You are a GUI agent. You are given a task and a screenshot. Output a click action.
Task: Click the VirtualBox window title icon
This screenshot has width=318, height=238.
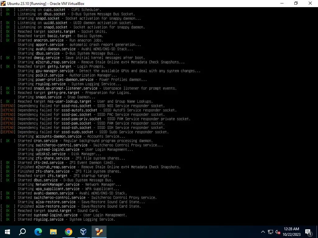[3, 3]
